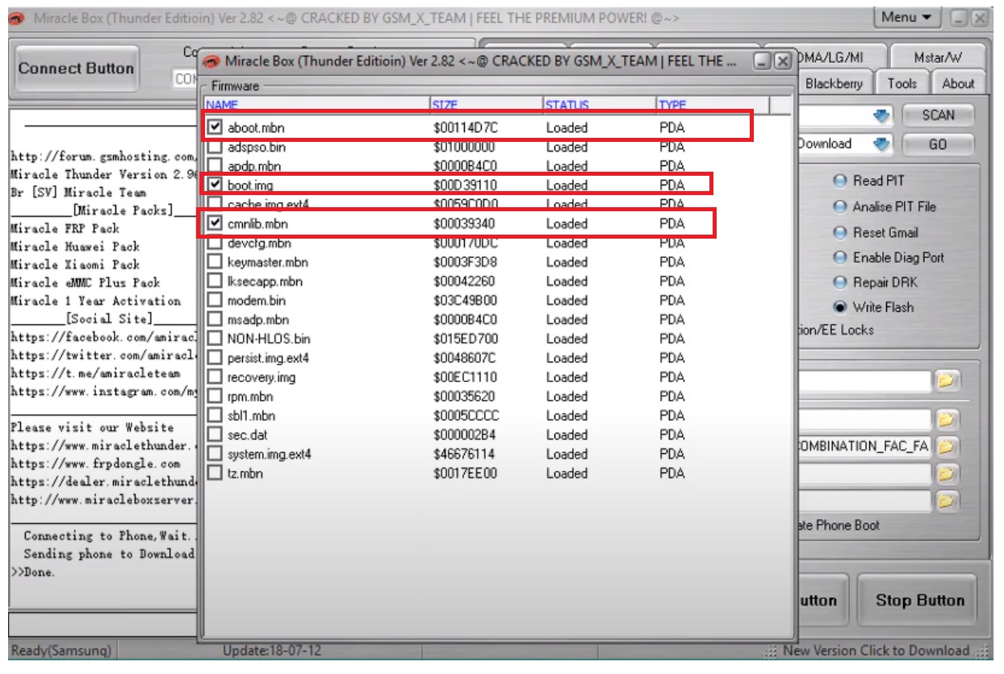
Task: Check the recovery.img checkbox
Action: (215, 377)
